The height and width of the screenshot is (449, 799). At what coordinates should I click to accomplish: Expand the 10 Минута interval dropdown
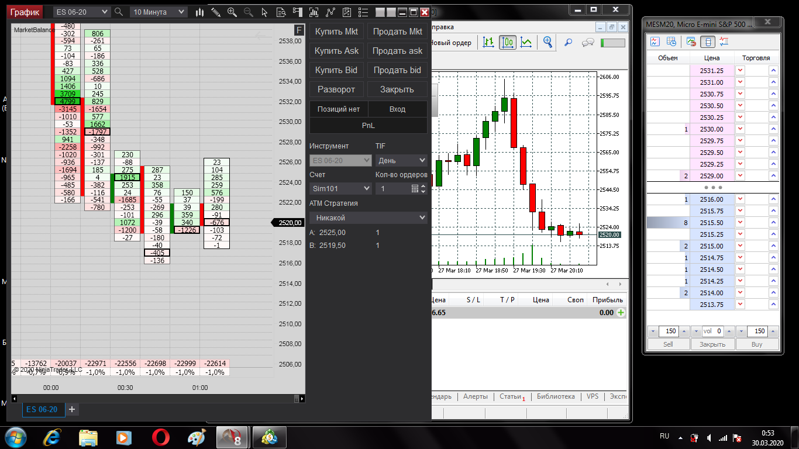159,12
